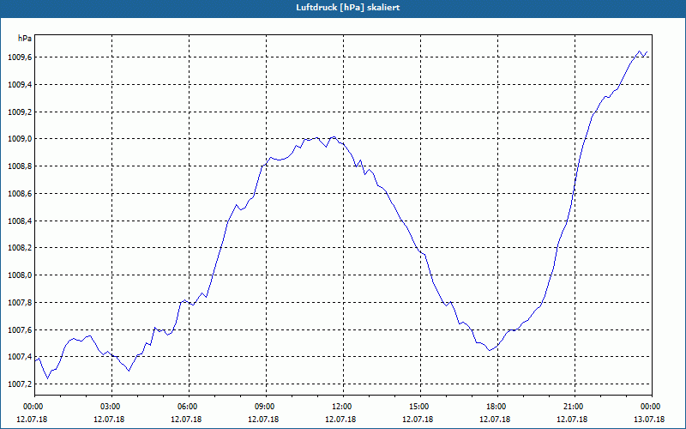686x429 pixels.
Task: Click the 21:00 time label
Action: (x=575, y=407)
